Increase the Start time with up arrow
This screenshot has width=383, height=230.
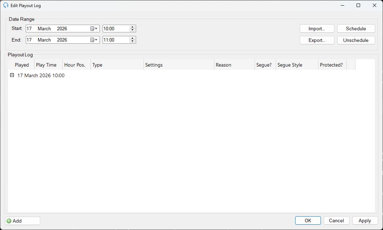(x=132, y=27)
